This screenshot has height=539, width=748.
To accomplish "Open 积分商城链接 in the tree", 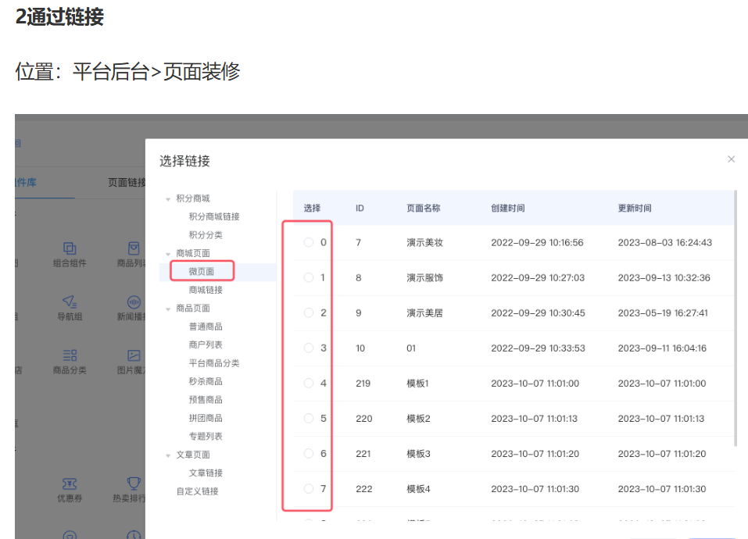I will tap(213, 216).
